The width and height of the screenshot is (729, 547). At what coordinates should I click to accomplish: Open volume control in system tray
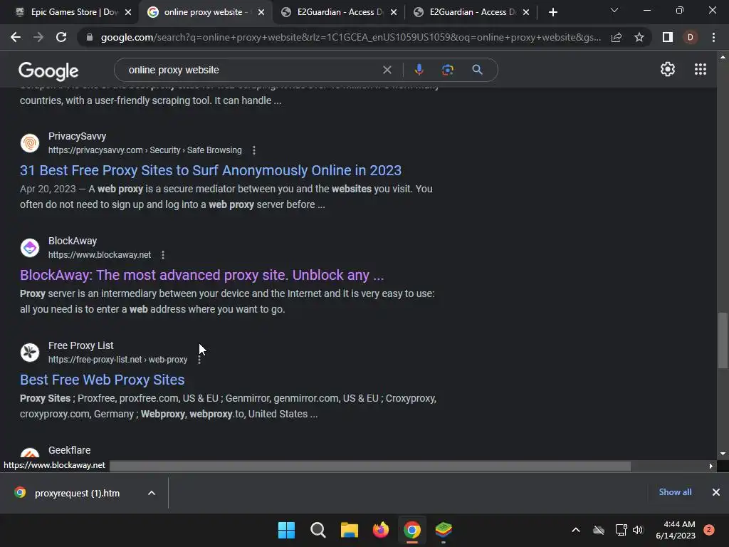coord(638,530)
